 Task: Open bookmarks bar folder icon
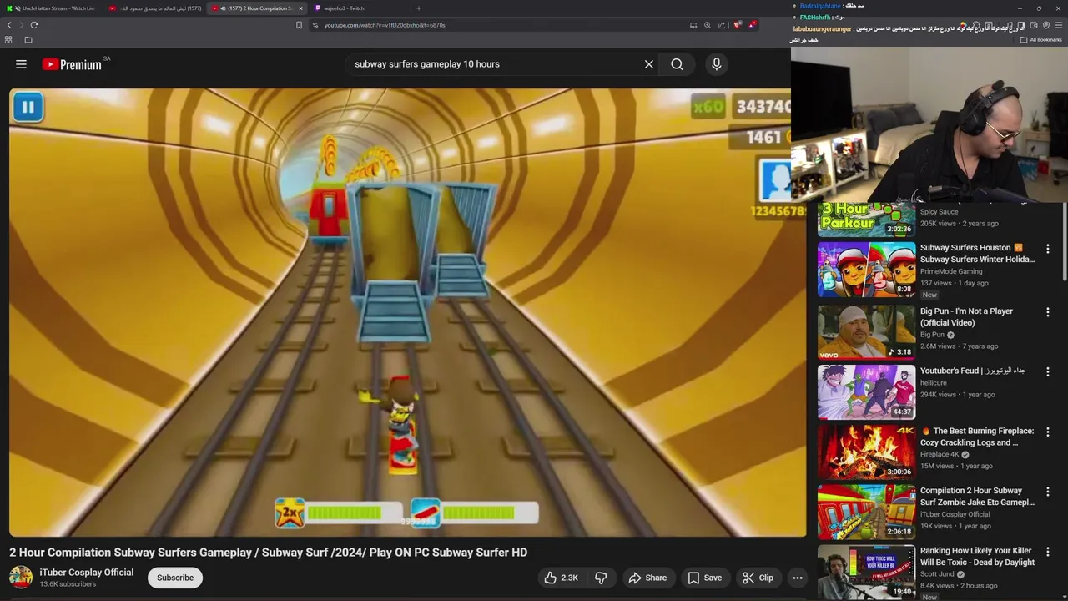pos(28,40)
